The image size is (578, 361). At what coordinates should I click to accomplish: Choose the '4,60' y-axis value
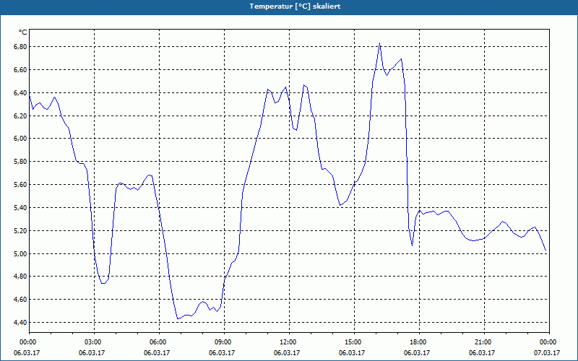[21, 300]
